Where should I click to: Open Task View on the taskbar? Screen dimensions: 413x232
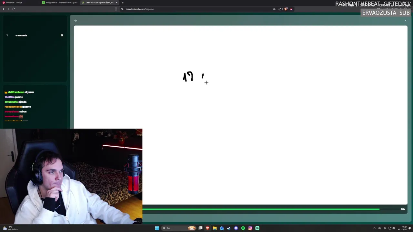(200, 228)
